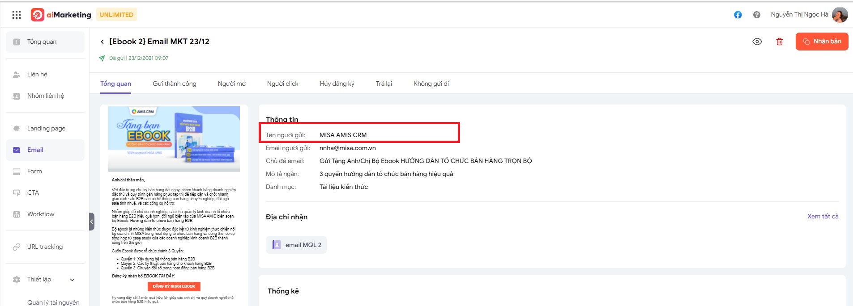Preview the email with the eye icon
The image size is (853, 306).
[x=757, y=42]
